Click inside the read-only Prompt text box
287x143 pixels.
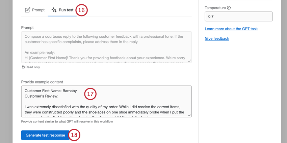point(106,47)
